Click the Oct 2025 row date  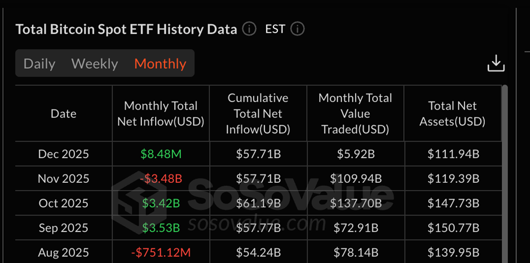point(64,203)
